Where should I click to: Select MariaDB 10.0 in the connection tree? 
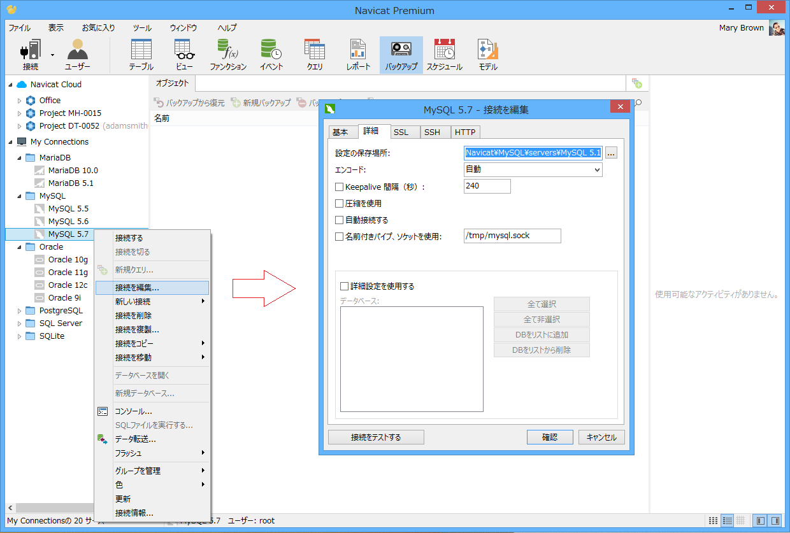tap(73, 171)
